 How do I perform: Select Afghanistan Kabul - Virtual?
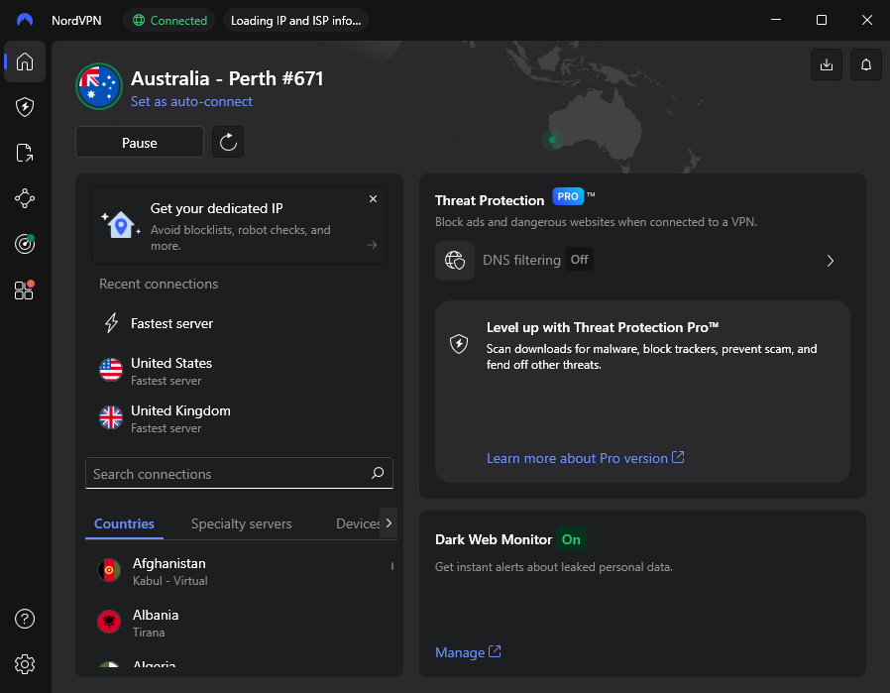tap(239, 571)
